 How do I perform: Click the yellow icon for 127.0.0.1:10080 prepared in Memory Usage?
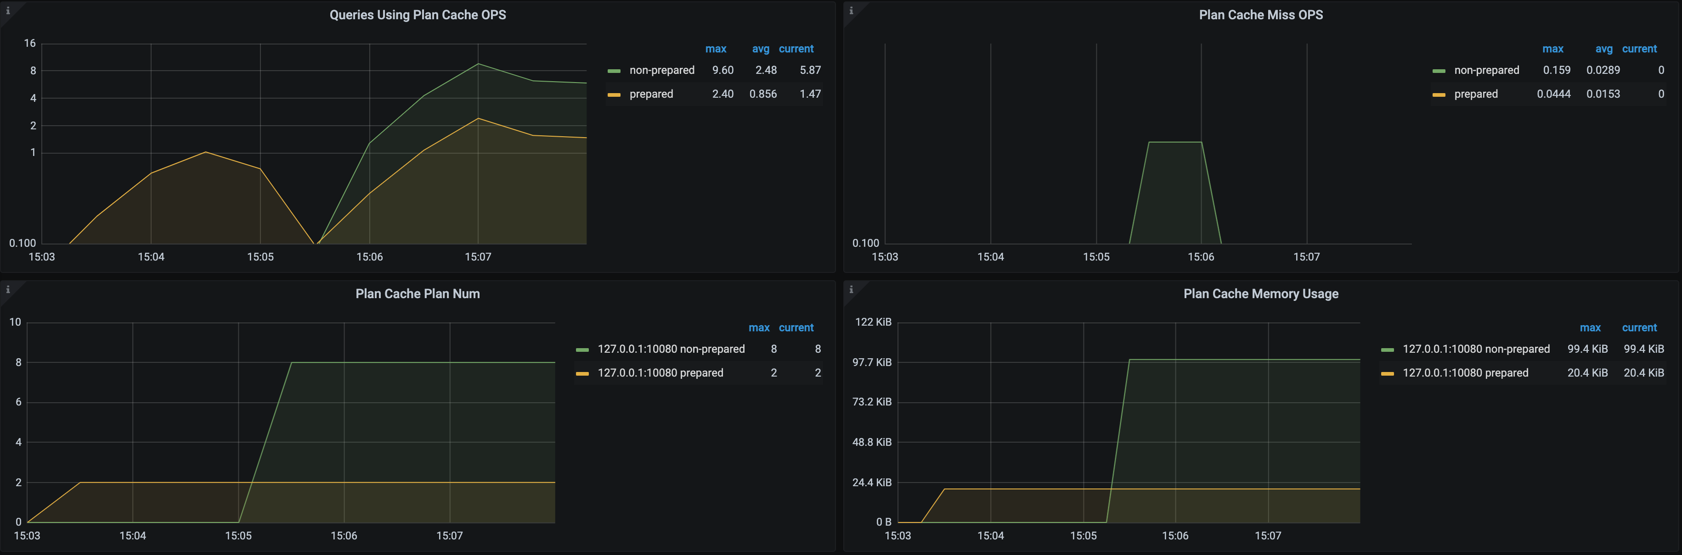1388,373
